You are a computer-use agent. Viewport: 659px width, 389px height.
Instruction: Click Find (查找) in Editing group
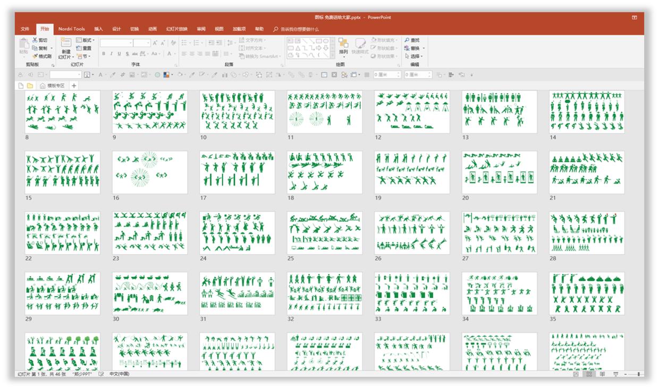click(412, 40)
